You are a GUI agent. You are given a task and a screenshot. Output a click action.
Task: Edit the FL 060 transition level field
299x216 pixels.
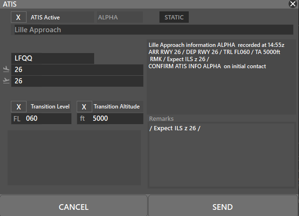(41, 118)
